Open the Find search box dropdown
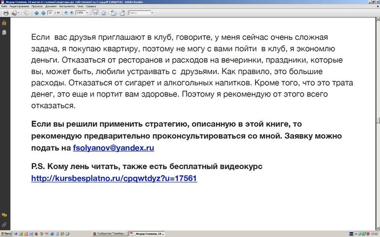380x237 pixels. pos(151,13)
